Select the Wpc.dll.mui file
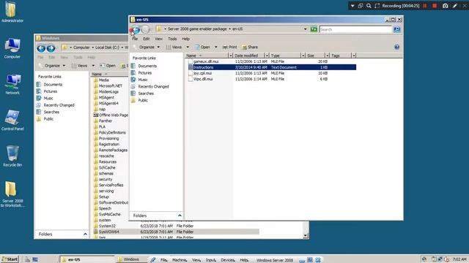Image resolution: width=469 pixels, height=263 pixels. click(x=203, y=79)
